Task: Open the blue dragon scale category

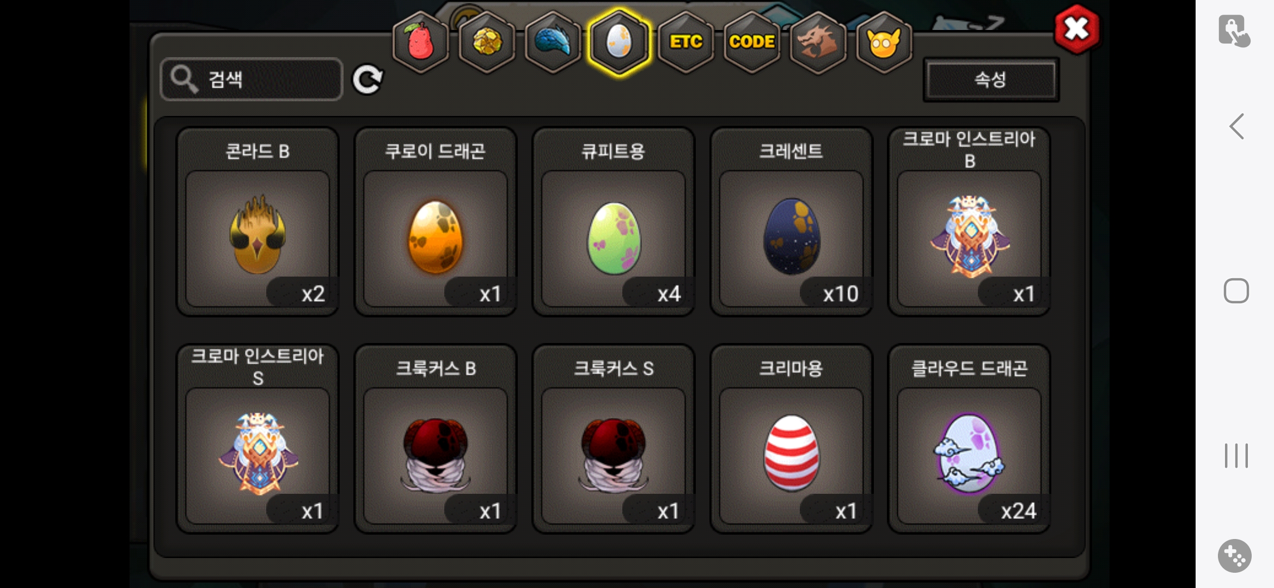Action: point(553,41)
